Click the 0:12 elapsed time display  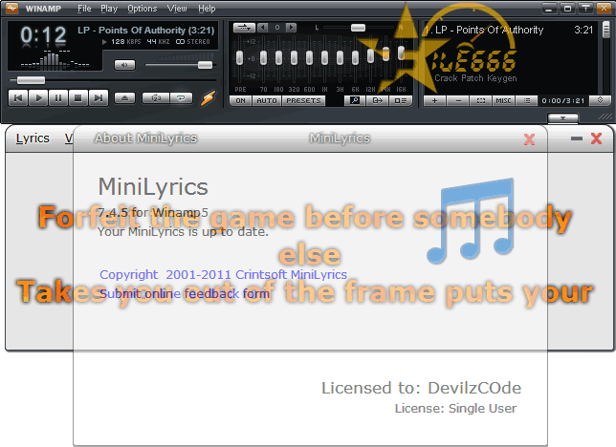pyautogui.click(x=43, y=35)
